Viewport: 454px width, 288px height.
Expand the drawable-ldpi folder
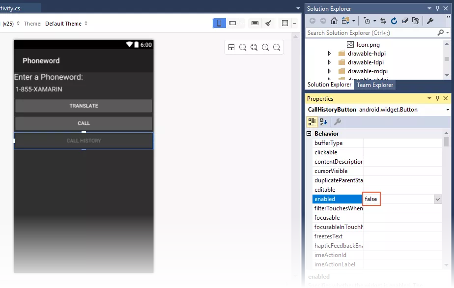tap(329, 62)
